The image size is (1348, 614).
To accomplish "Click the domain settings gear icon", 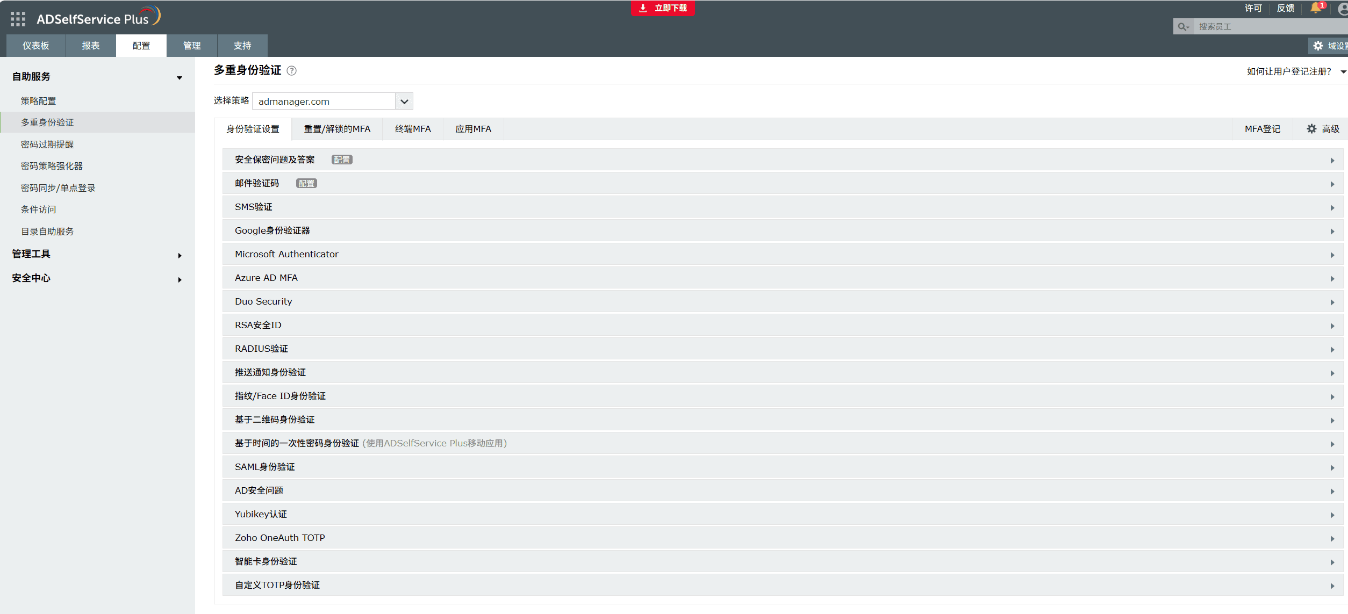I will point(1318,46).
